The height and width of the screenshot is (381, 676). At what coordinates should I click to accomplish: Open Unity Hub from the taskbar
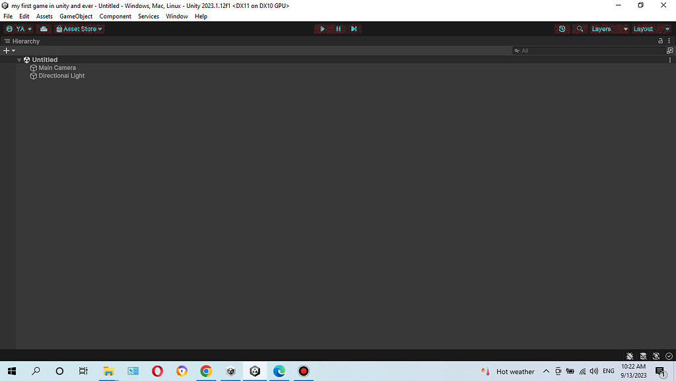[x=230, y=371]
